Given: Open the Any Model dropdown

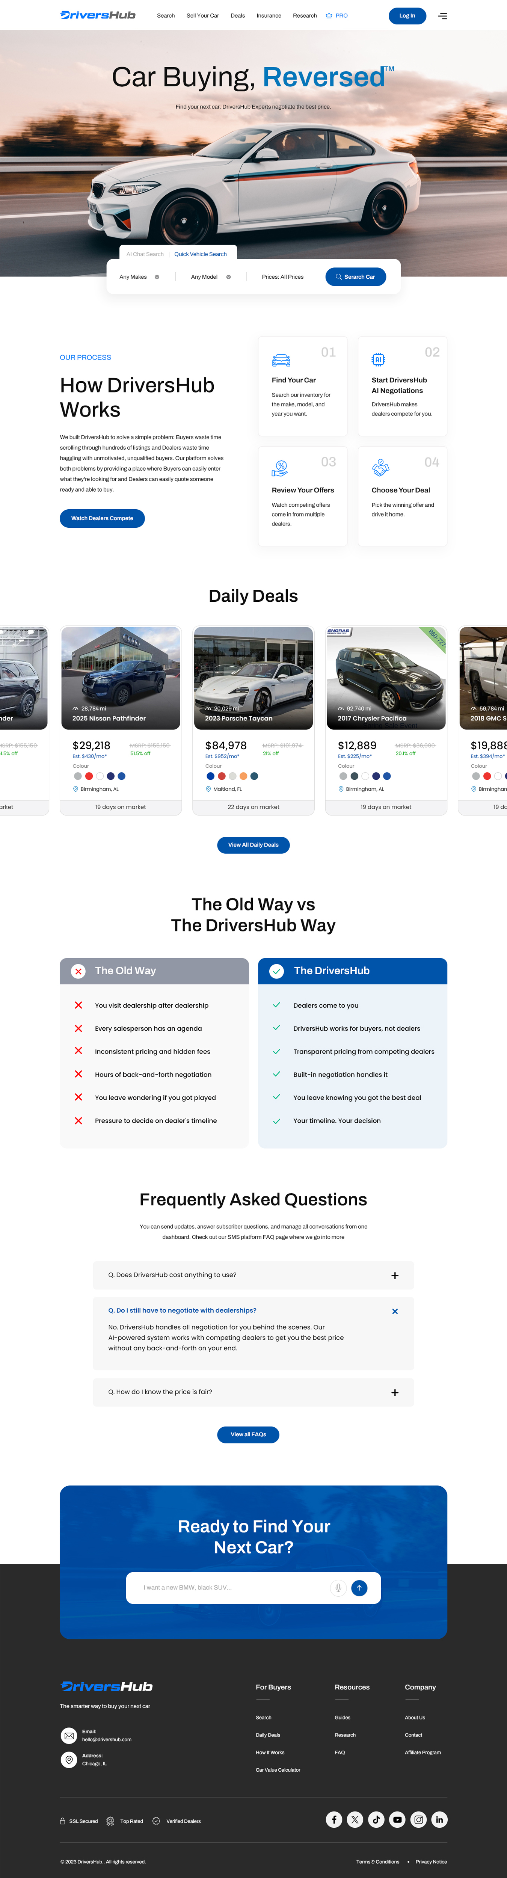Looking at the screenshot, I should coord(211,277).
